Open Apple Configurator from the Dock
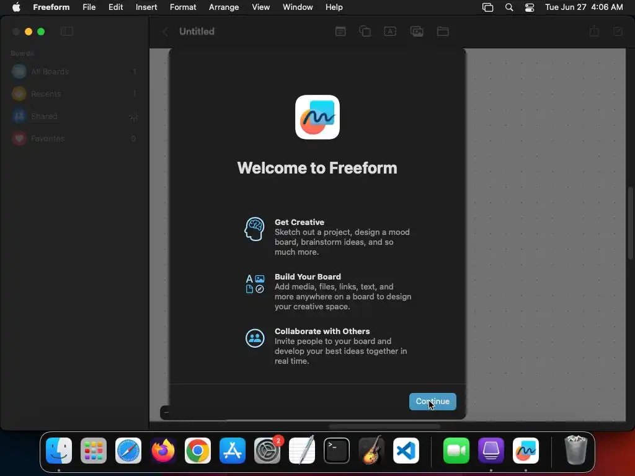Screen dimensions: 635x476 point(491,451)
